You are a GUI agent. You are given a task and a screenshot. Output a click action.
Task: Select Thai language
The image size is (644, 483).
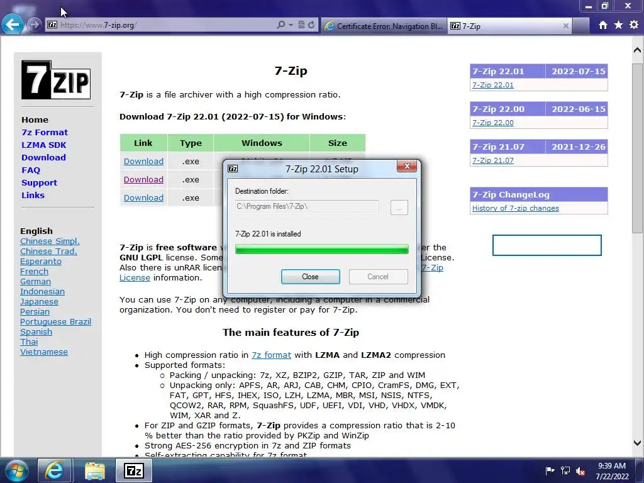coord(29,341)
